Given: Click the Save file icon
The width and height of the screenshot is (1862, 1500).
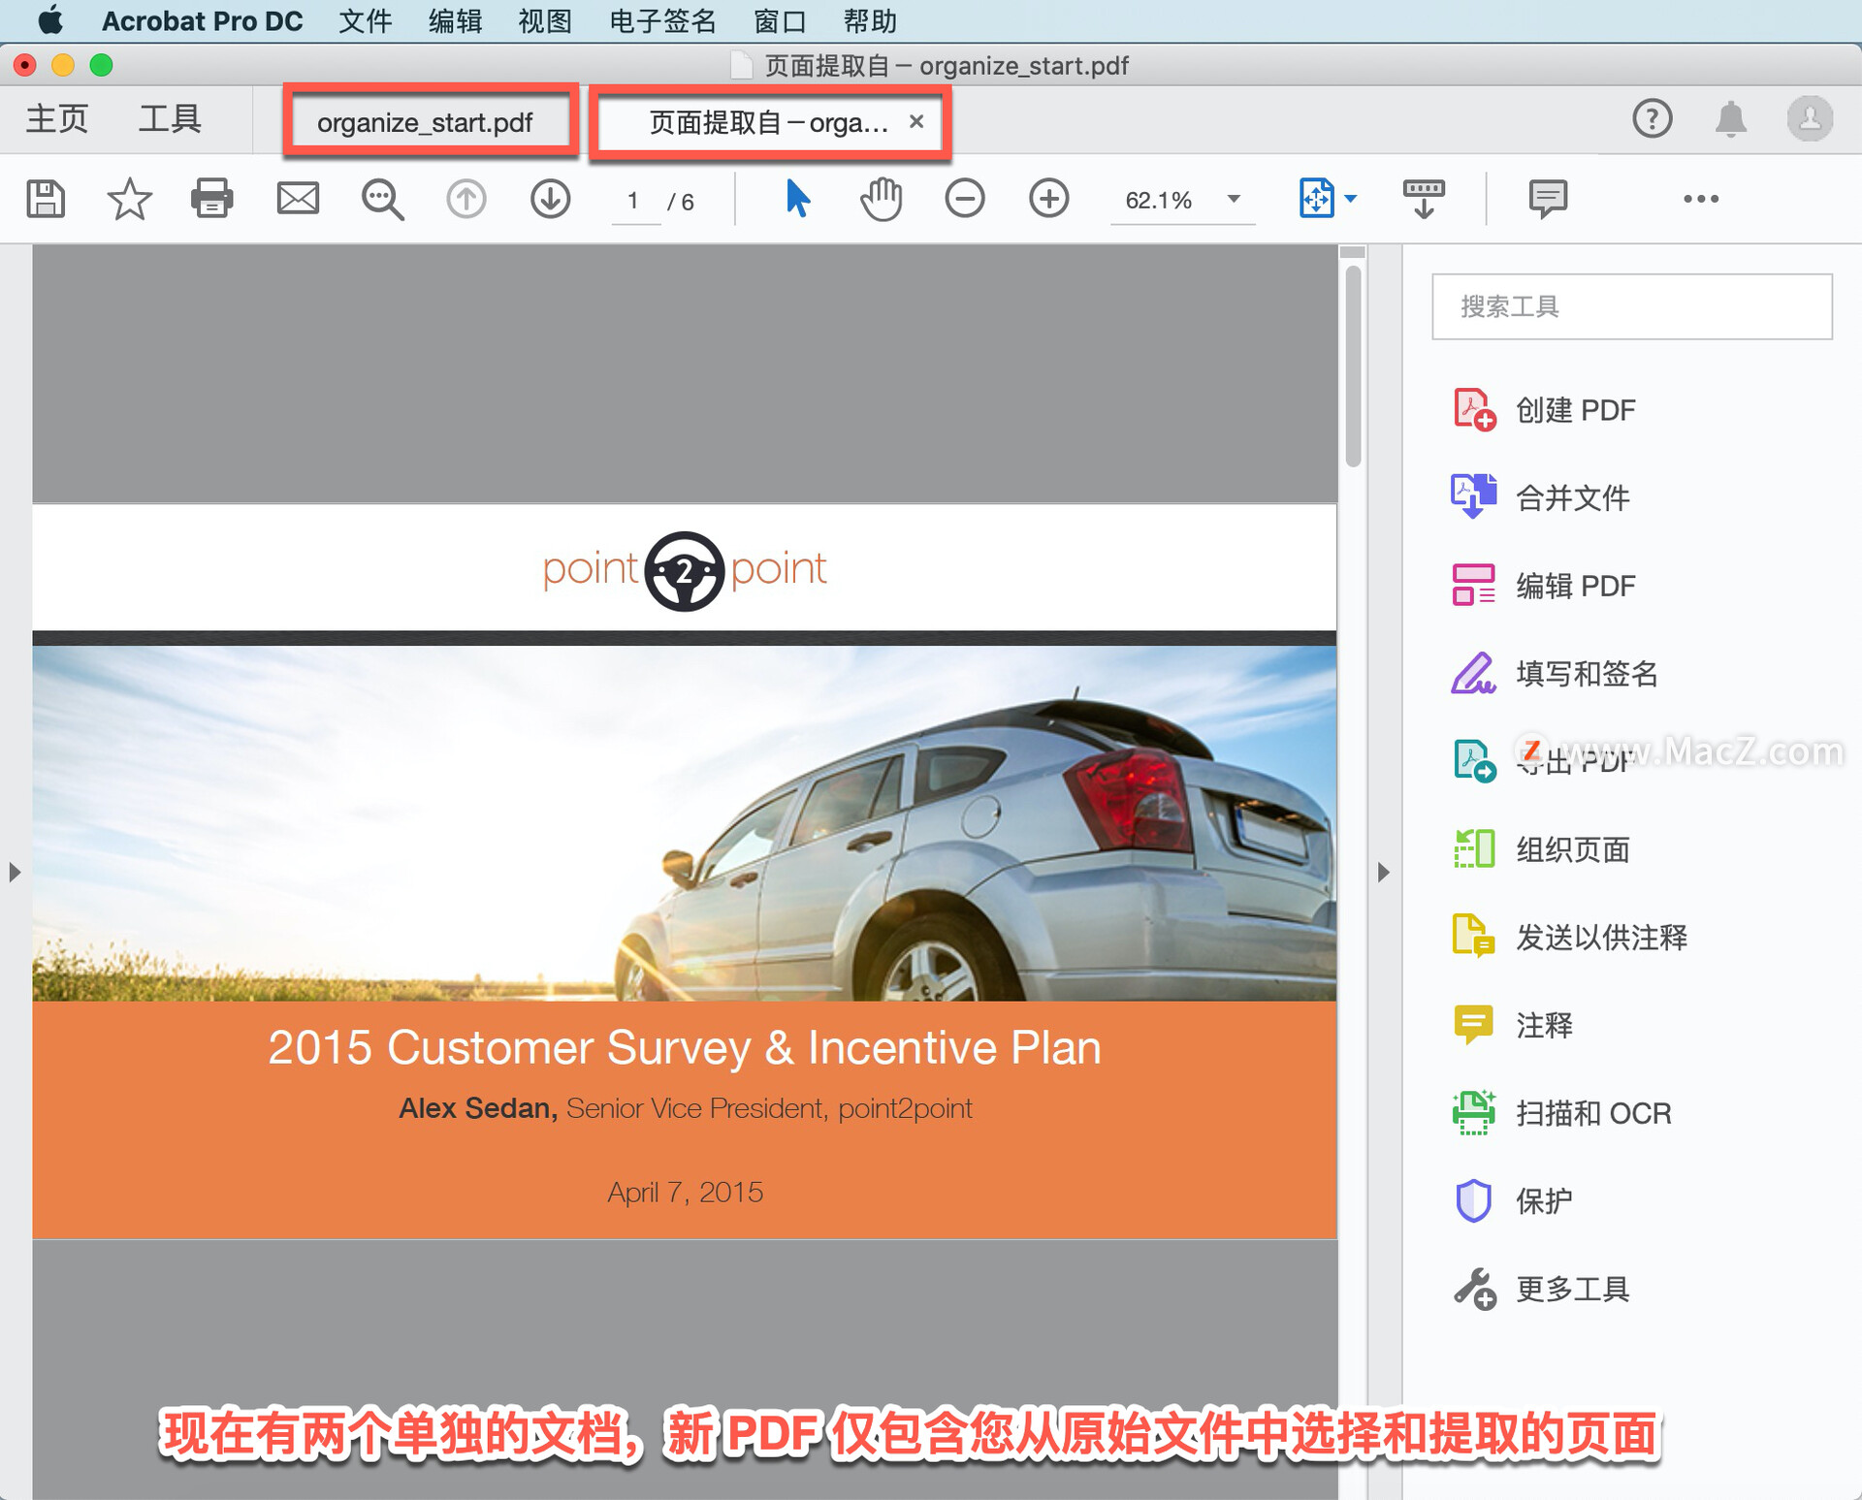Looking at the screenshot, I should coord(46,199).
